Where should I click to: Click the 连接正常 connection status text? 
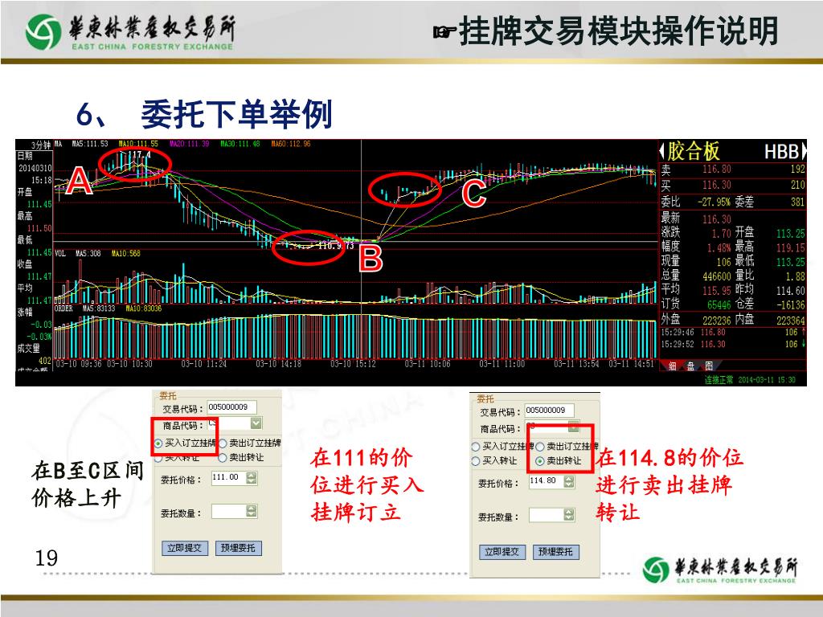coord(719,380)
